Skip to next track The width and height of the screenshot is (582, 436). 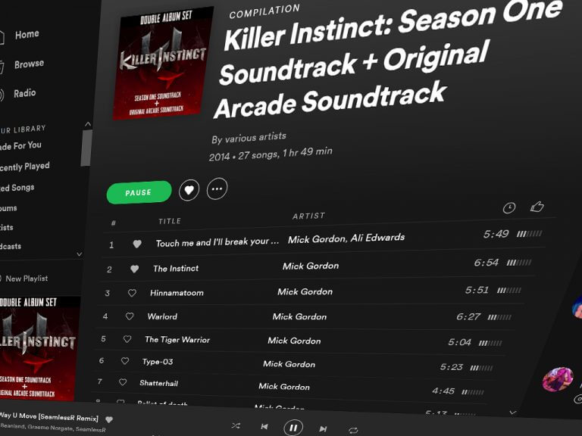[x=323, y=429]
